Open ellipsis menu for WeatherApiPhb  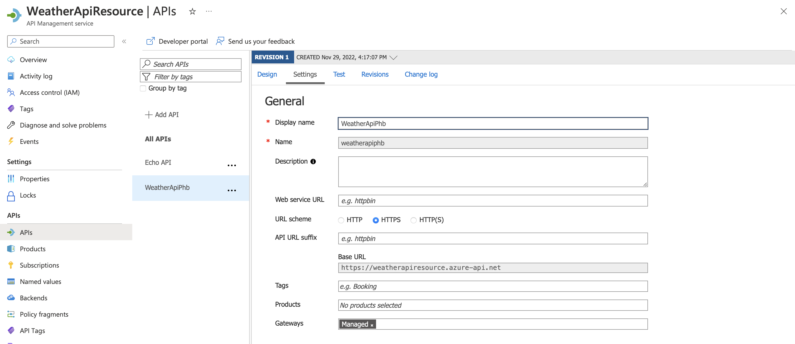click(232, 190)
